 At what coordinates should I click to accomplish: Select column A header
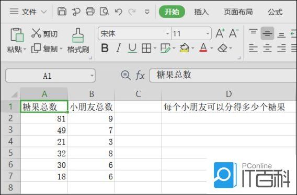(x=44, y=94)
